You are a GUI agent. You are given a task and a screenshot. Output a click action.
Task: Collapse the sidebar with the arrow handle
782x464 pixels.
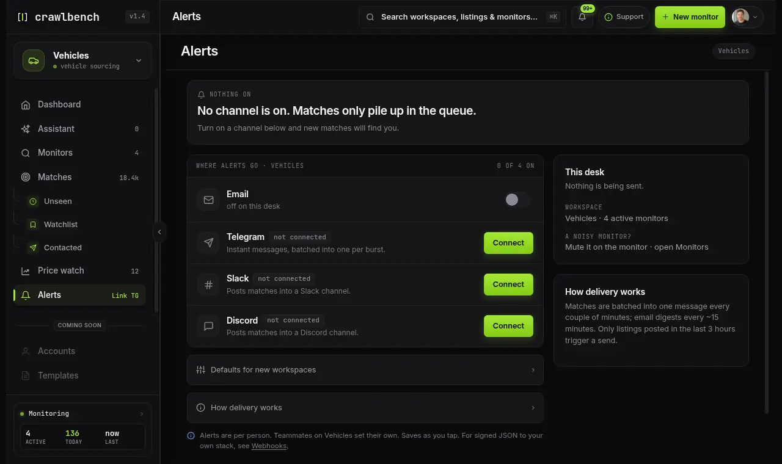click(x=159, y=232)
